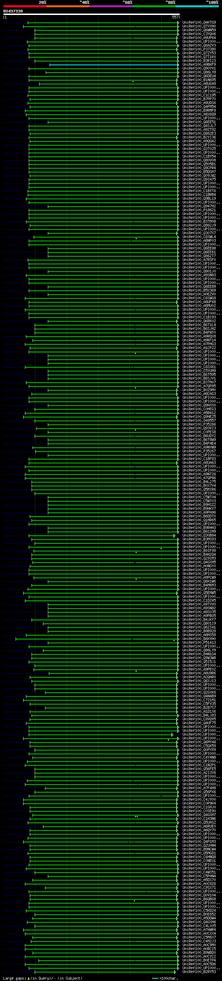Click the red identity legend segment
The image size is (222, 981).
tap(25, 6)
